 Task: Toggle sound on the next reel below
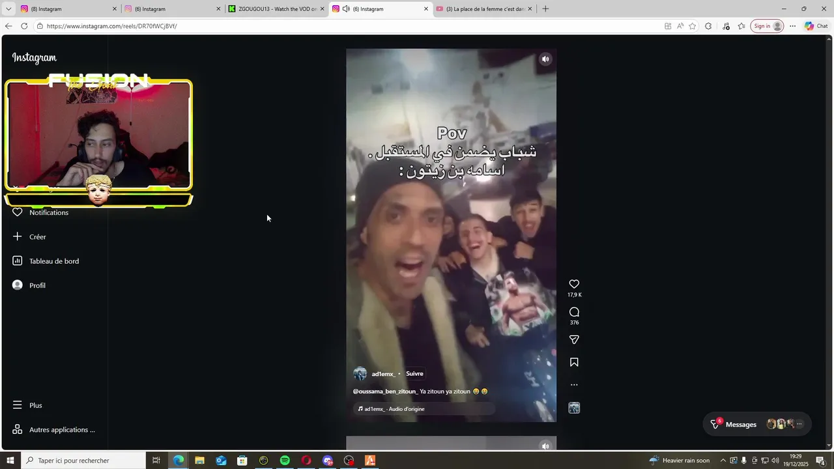click(545, 446)
